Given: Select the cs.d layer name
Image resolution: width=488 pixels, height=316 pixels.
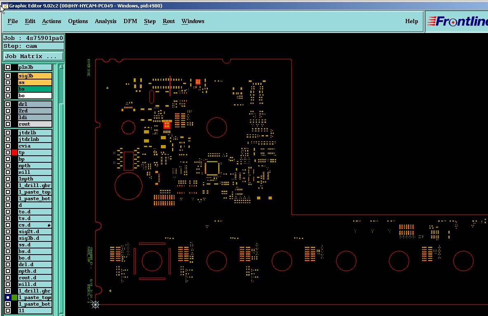Looking at the screenshot, I should tap(35, 225).
